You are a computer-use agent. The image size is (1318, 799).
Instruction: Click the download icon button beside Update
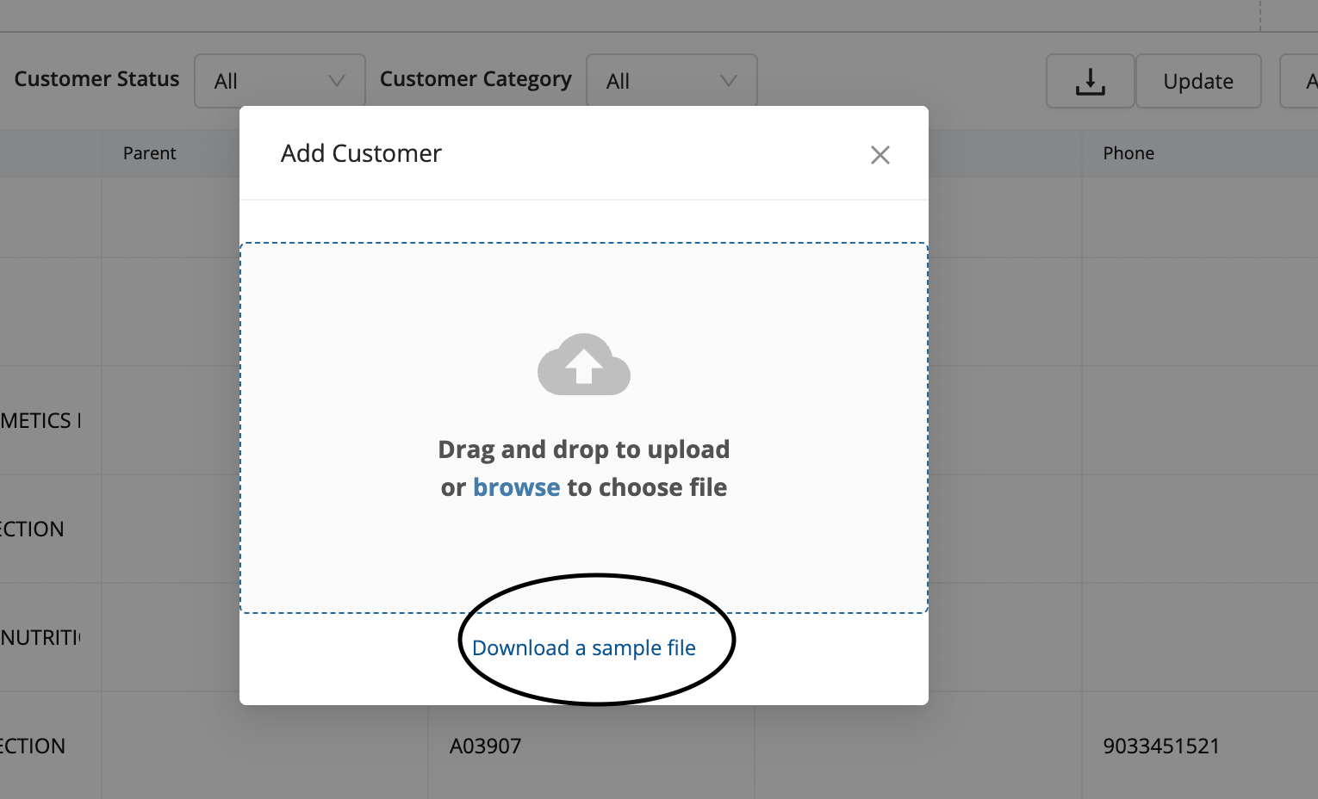[1090, 82]
